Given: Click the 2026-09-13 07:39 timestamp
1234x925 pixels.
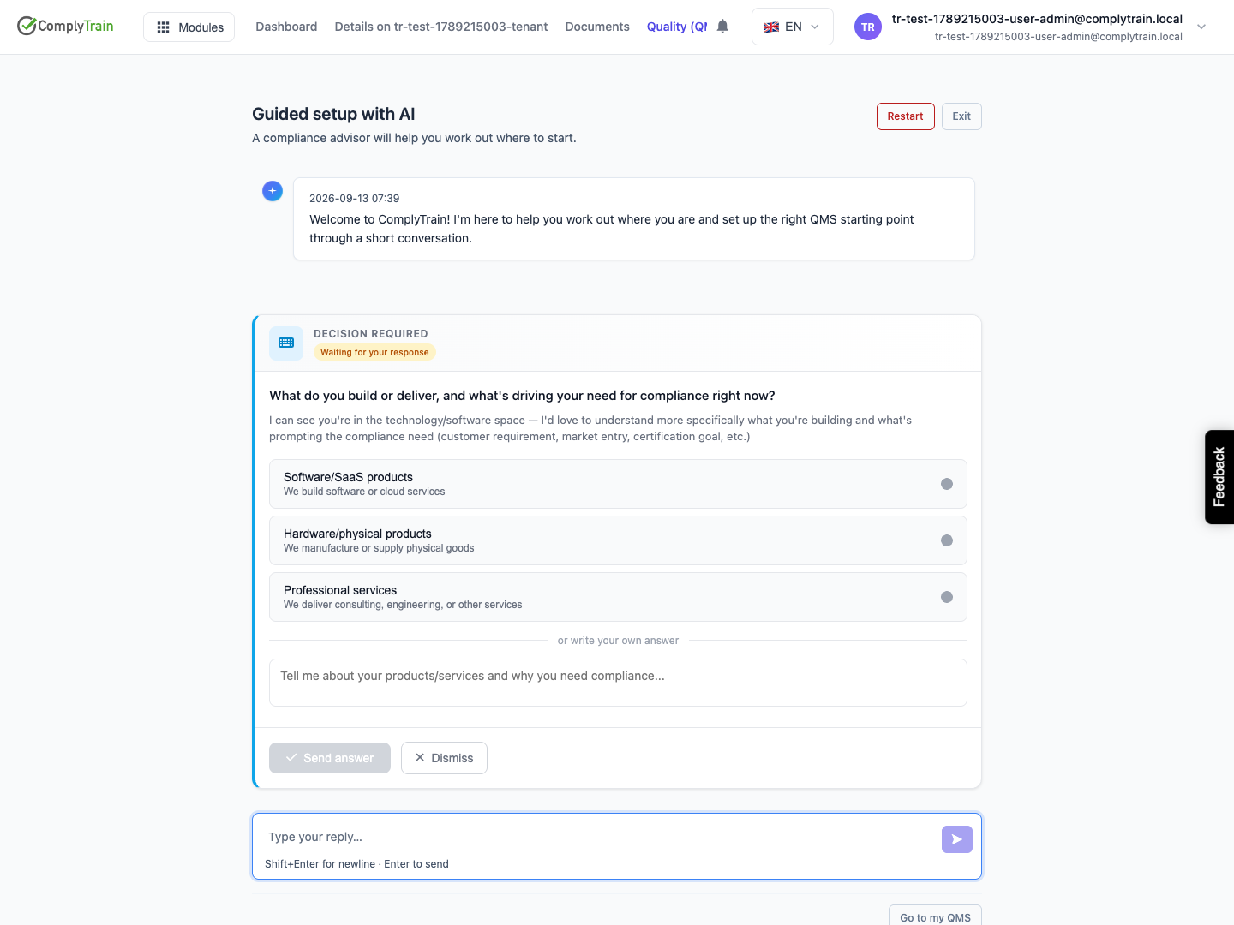Looking at the screenshot, I should point(355,198).
